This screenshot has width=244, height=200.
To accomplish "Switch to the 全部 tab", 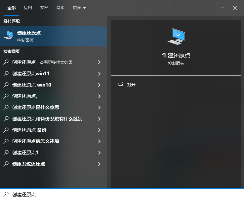I will [12, 8].
